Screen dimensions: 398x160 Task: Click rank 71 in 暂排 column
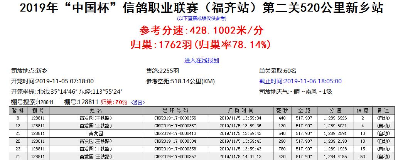tap(18, 157)
